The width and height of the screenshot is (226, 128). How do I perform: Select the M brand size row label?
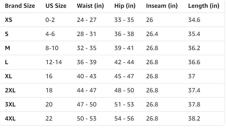click(7, 47)
